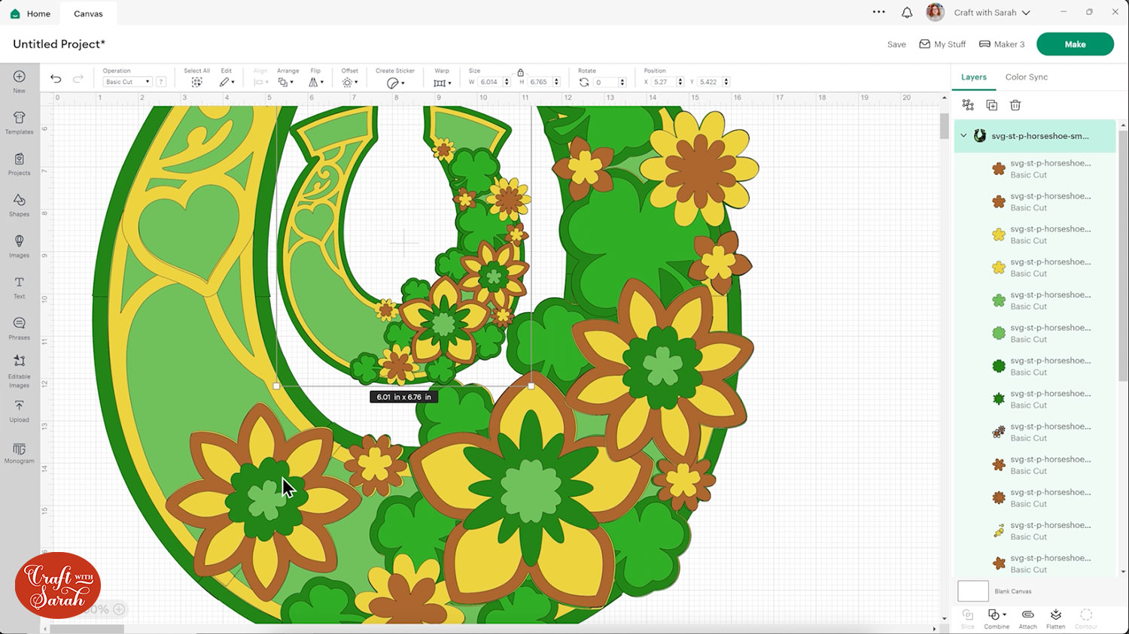Open the Offset dropdown
Image resolution: width=1129 pixels, height=634 pixels.
[350, 82]
